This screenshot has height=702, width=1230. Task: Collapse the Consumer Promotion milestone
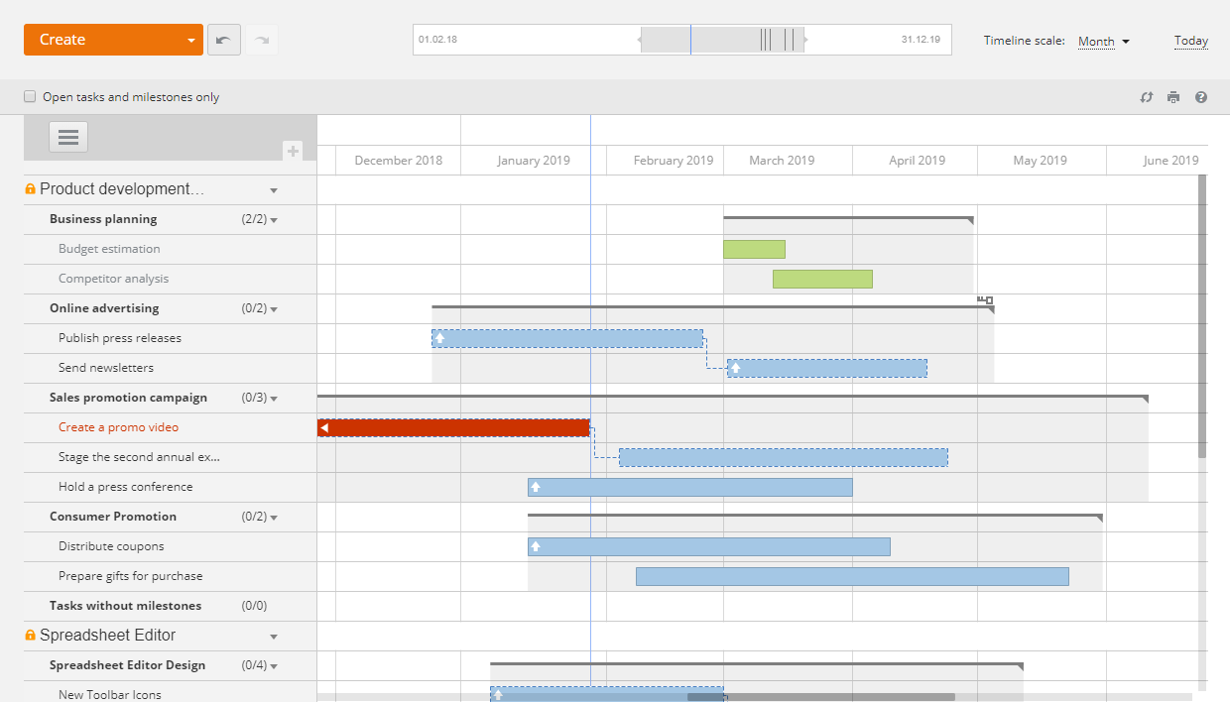click(x=274, y=518)
